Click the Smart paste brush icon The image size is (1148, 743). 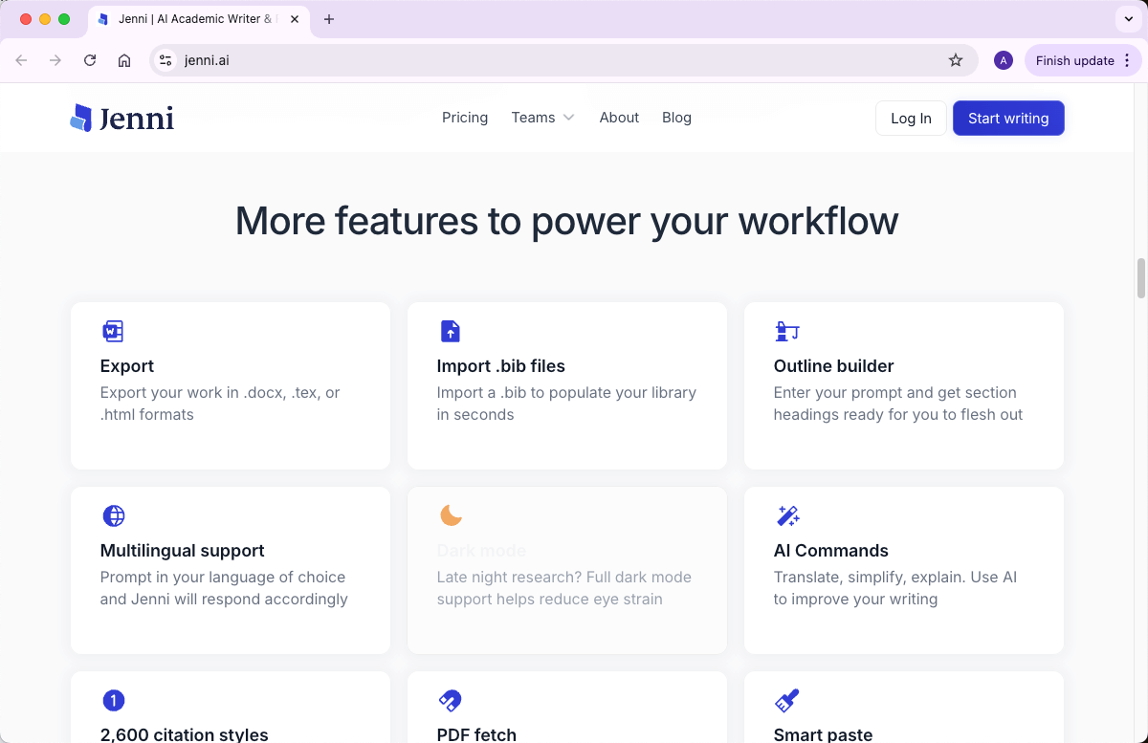(x=786, y=700)
